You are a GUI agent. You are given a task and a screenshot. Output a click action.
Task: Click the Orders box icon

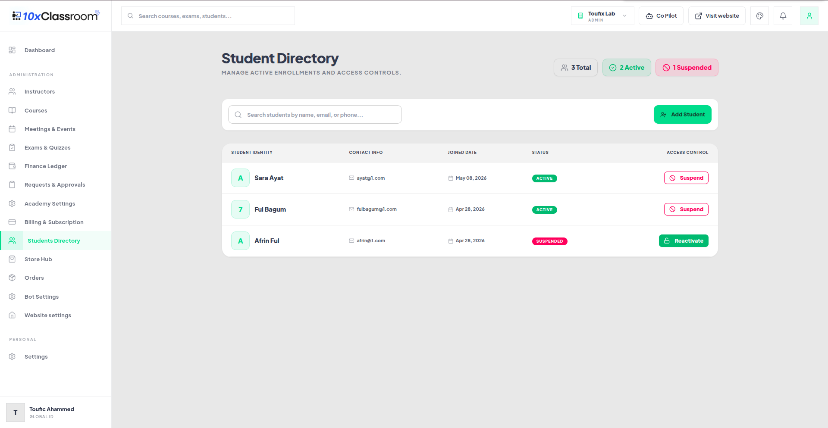pos(12,278)
